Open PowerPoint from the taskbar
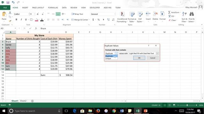Screen dimensions: 204x114 [x=145, y=111]
